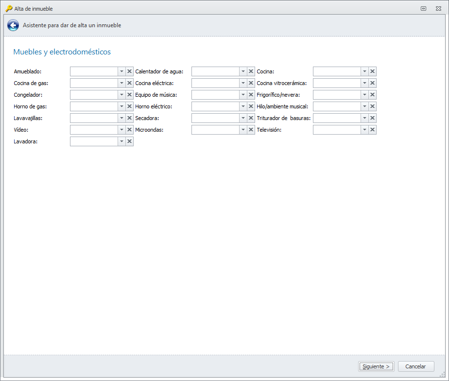Clear the Frigorífico/nevera field
Viewport: 449px width, 381px height.
pyautogui.click(x=372, y=95)
